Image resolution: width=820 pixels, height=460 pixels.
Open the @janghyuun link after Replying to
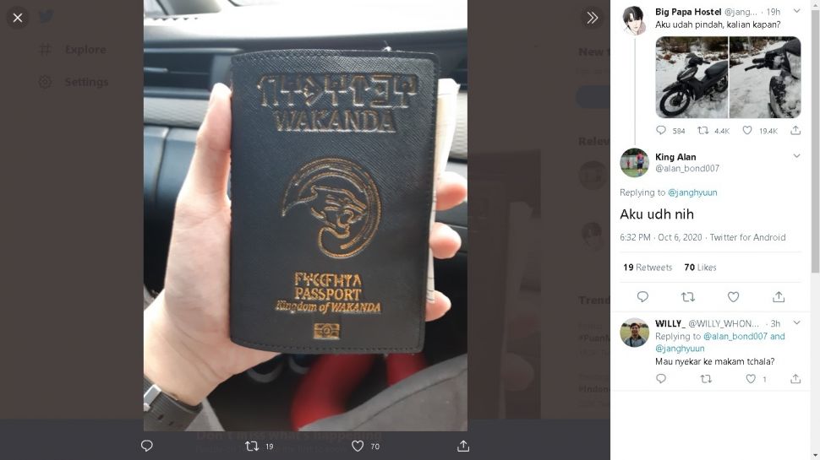point(692,192)
